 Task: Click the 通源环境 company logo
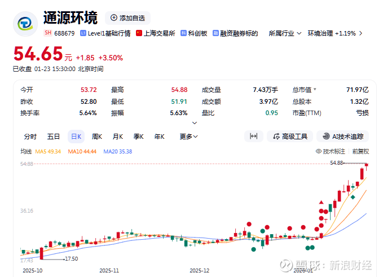(x=25, y=24)
